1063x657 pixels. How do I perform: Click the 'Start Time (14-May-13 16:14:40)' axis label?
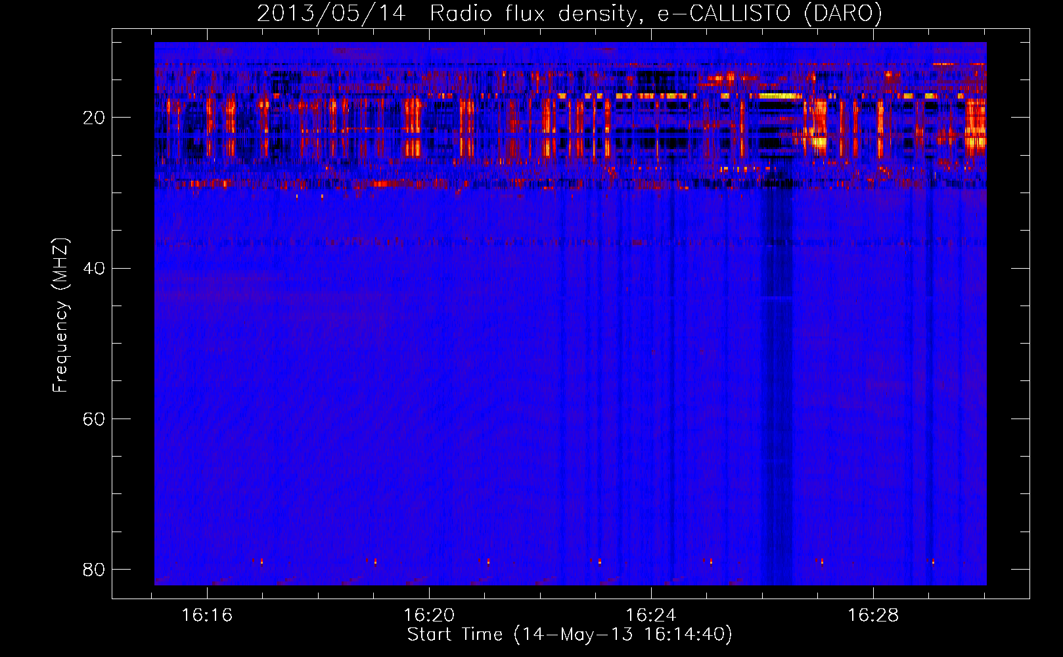coord(570,635)
